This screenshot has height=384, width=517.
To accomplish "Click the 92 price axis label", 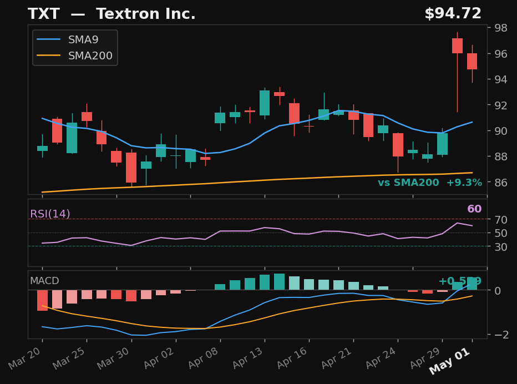I will 501,105.
